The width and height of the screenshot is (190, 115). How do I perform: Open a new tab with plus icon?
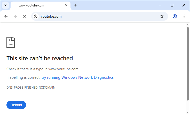pos(76,5)
